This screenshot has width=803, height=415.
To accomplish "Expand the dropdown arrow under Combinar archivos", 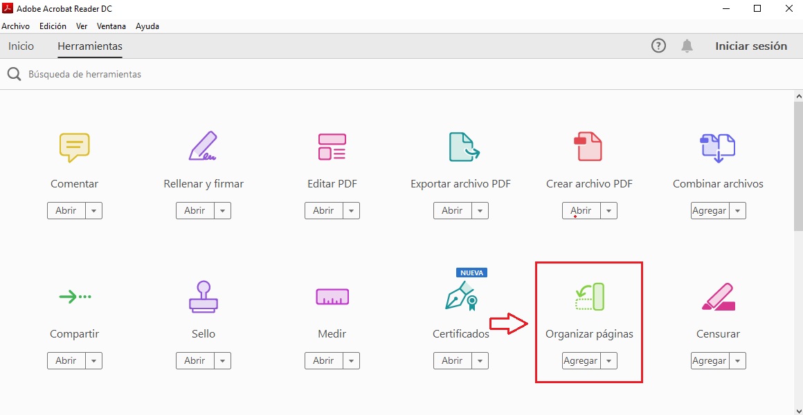I will [738, 211].
